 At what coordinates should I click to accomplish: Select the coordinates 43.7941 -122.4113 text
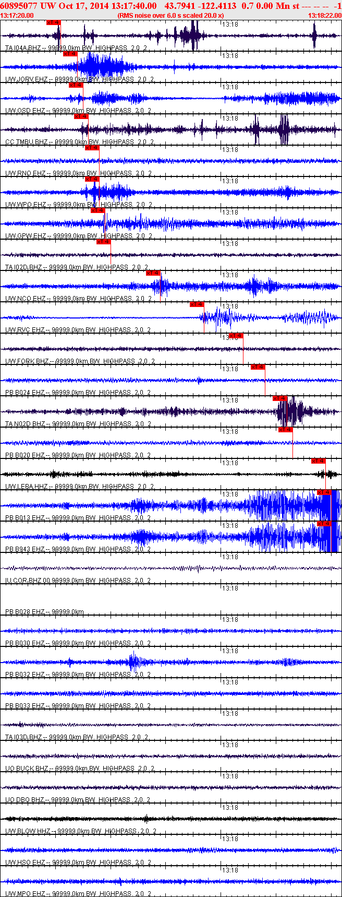point(200,6)
